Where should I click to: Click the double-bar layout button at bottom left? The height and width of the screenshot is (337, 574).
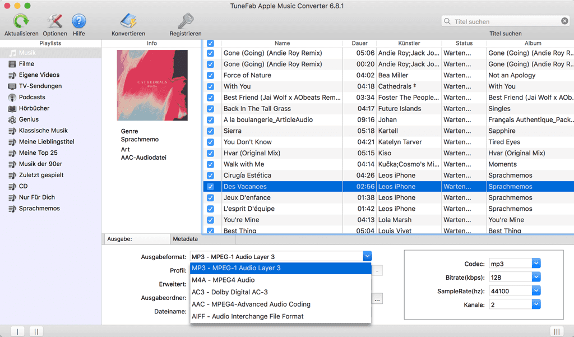(36, 331)
